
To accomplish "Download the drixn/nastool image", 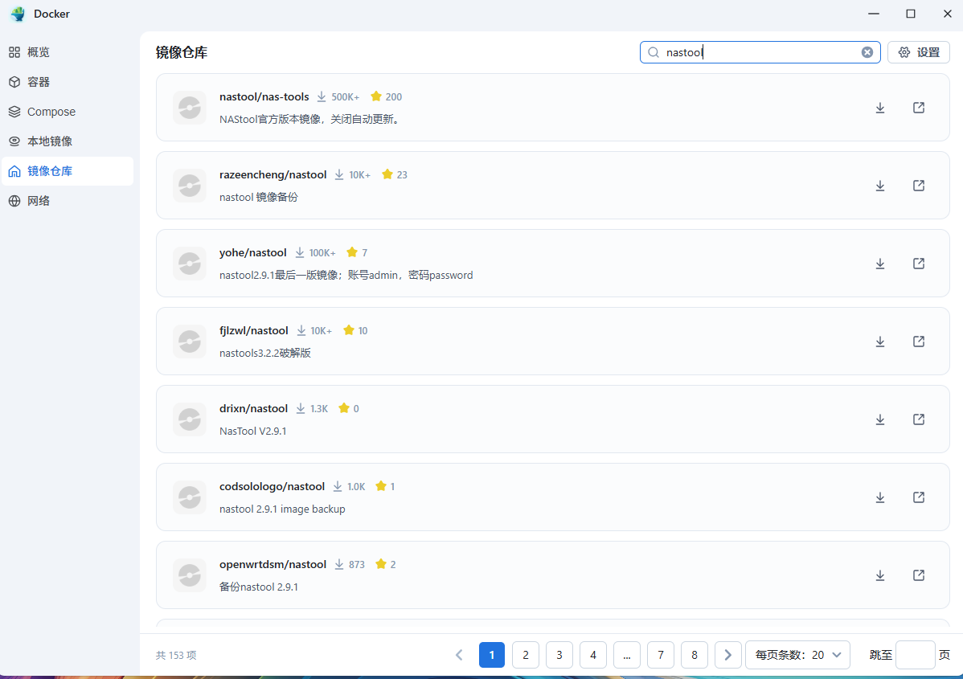I will (880, 420).
